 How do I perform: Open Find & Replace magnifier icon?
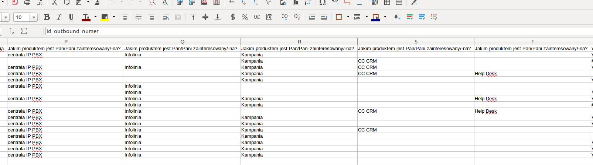point(152,3)
